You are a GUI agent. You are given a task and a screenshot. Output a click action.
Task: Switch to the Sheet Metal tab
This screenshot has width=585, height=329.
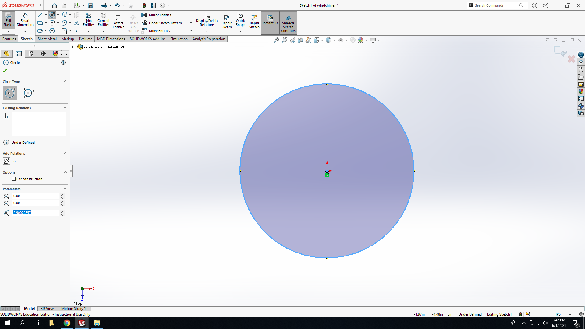(47, 39)
